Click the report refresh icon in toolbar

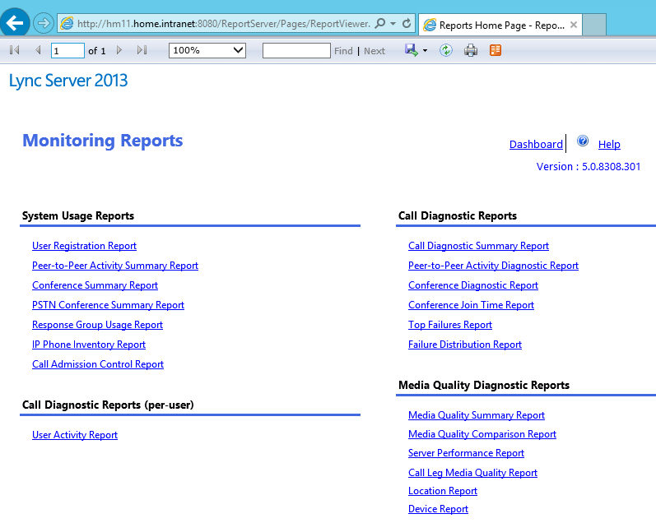(x=445, y=51)
